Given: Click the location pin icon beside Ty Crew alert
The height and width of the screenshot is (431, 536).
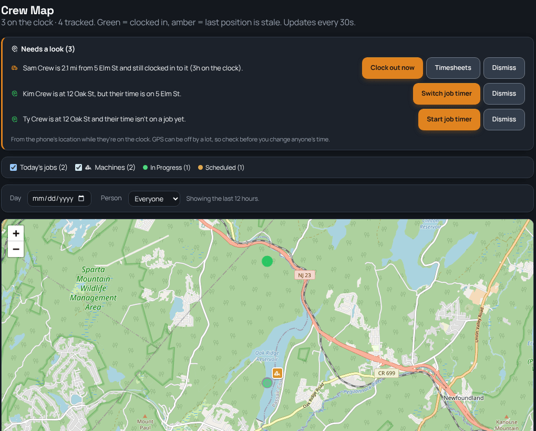Looking at the screenshot, I should tap(14, 119).
